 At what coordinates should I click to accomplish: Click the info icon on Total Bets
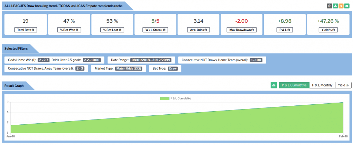tap(33, 30)
